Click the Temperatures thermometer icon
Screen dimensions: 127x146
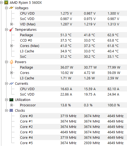click(11, 29)
